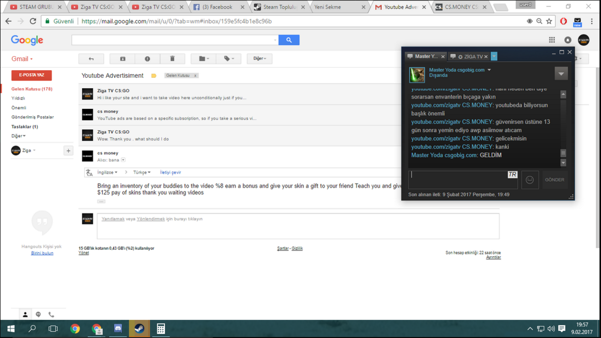The height and width of the screenshot is (338, 601).
Task: Click the E-POSTA YAZ compose button
Action: click(x=32, y=75)
